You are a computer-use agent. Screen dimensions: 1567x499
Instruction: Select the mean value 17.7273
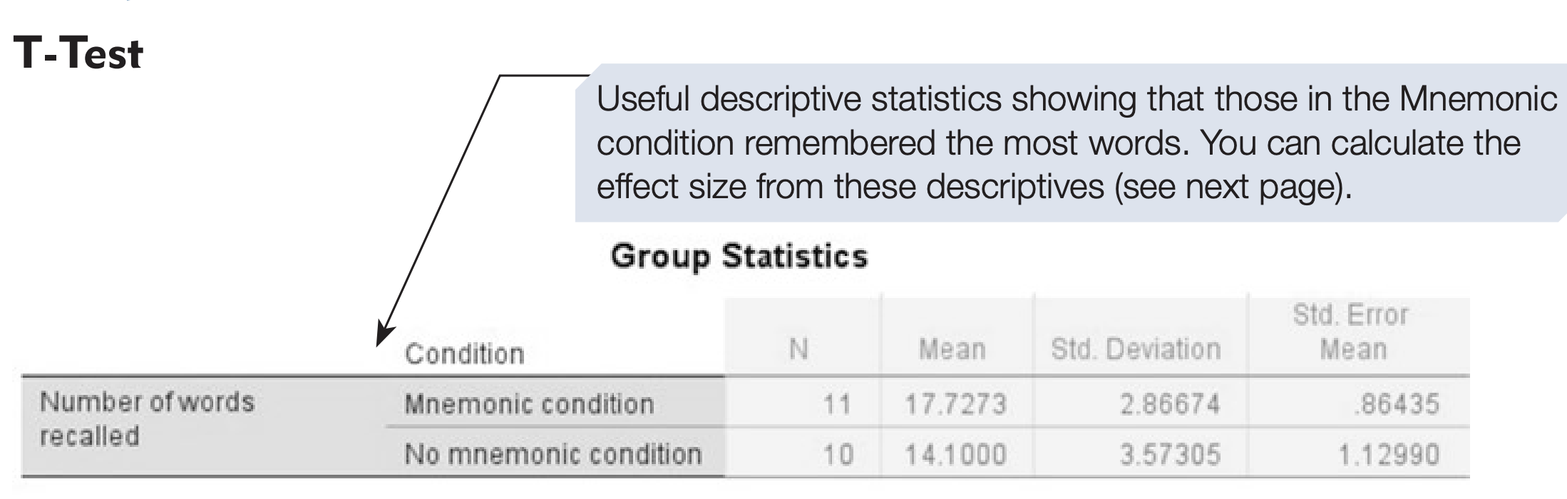click(955, 405)
